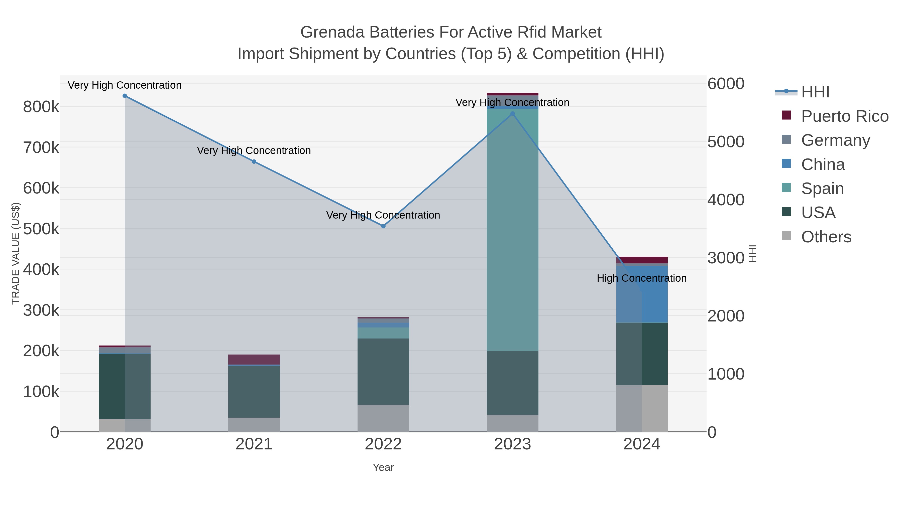The width and height of the screenshot is (902, 507).
Task: Click the 'Year' x-axis title
Action: (383, 467)
